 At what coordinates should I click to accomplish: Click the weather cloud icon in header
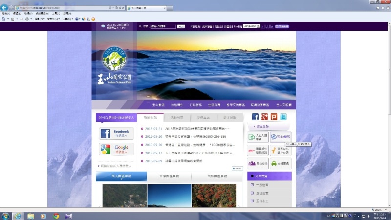click(103, 26)
